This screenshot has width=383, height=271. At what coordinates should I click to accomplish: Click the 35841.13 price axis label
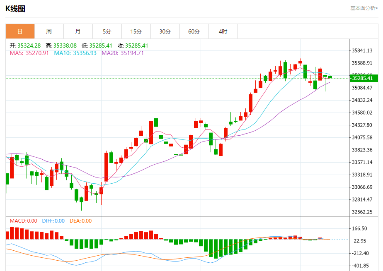362,51
